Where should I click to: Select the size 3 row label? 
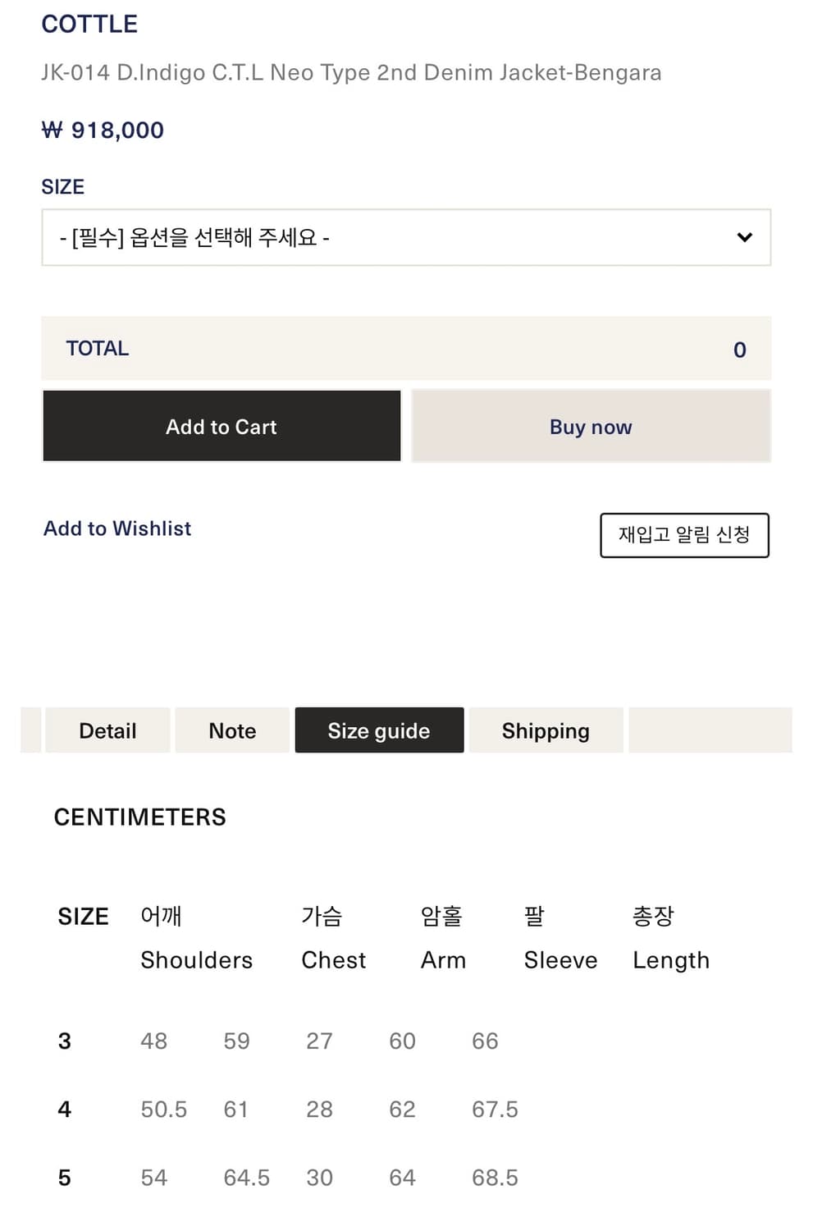point(65,1041)
